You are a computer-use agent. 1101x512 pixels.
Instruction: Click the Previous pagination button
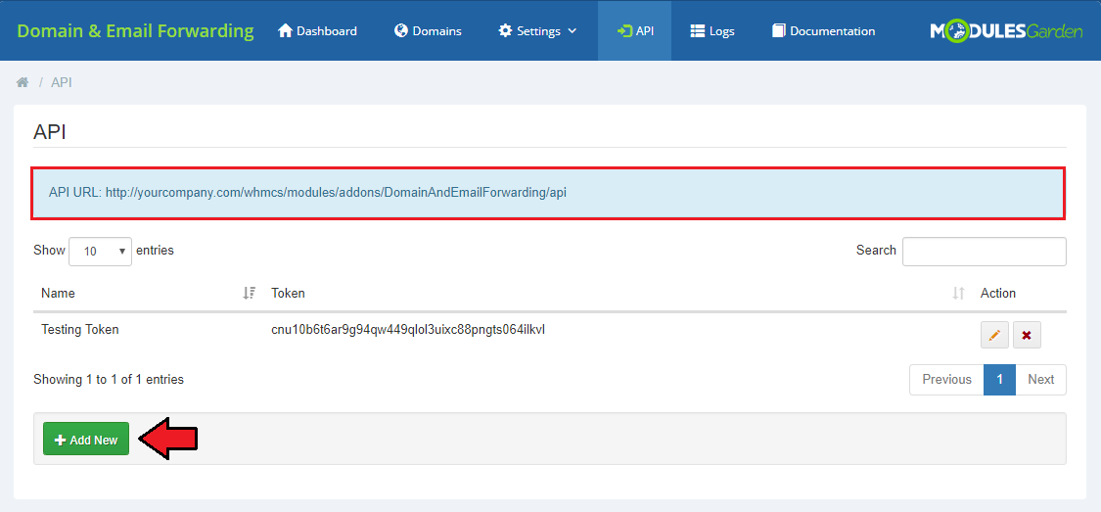click(946, 379)
